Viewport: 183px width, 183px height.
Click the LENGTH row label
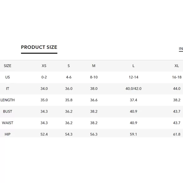click(7, 100)
